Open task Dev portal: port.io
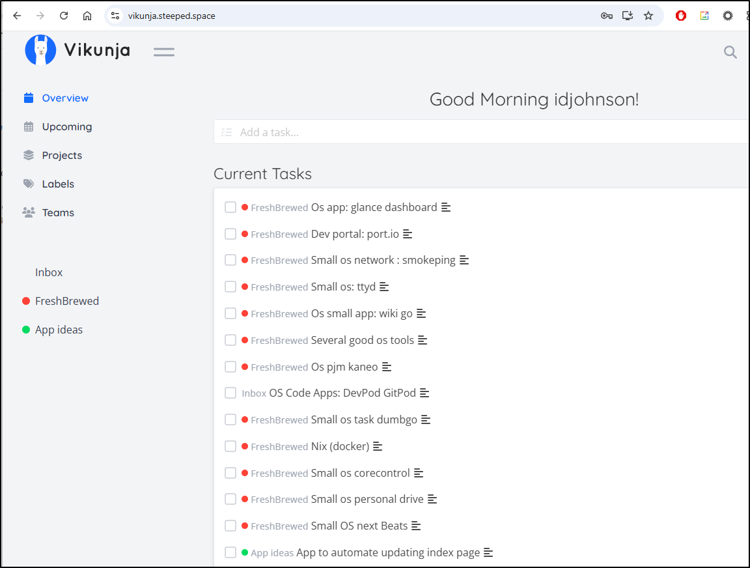This screenshot has width=750, height=568. 355,234
